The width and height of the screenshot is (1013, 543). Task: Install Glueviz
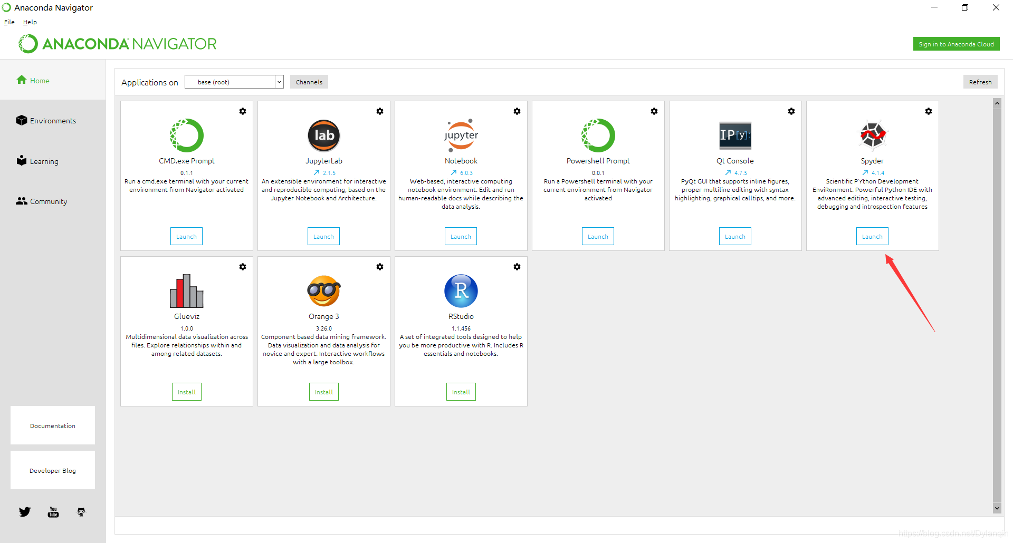187,392
